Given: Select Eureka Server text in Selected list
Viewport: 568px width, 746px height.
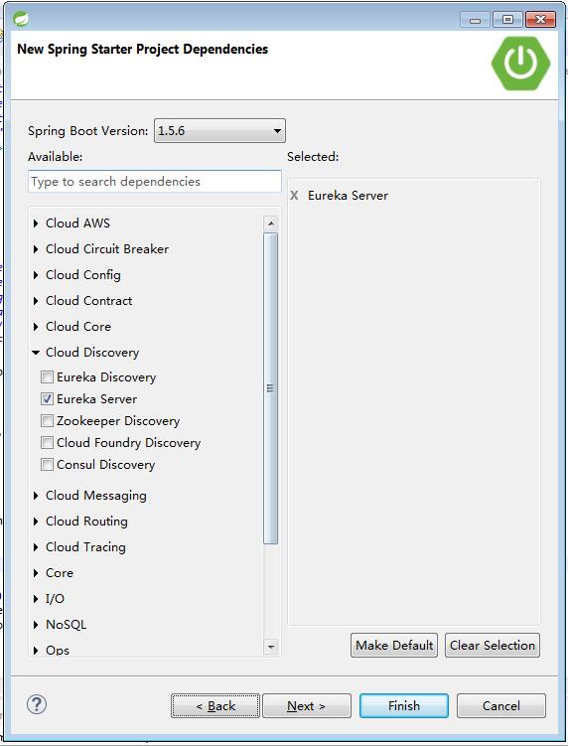Looking at the screenshot, I should [x=348, y=196].
